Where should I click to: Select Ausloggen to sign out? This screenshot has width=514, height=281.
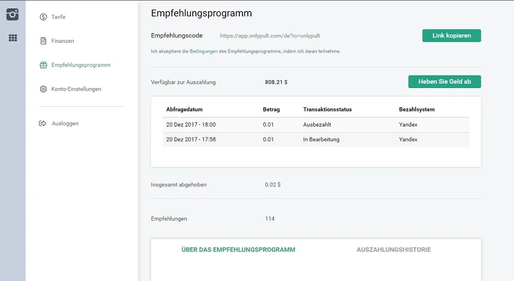point(65,124)
